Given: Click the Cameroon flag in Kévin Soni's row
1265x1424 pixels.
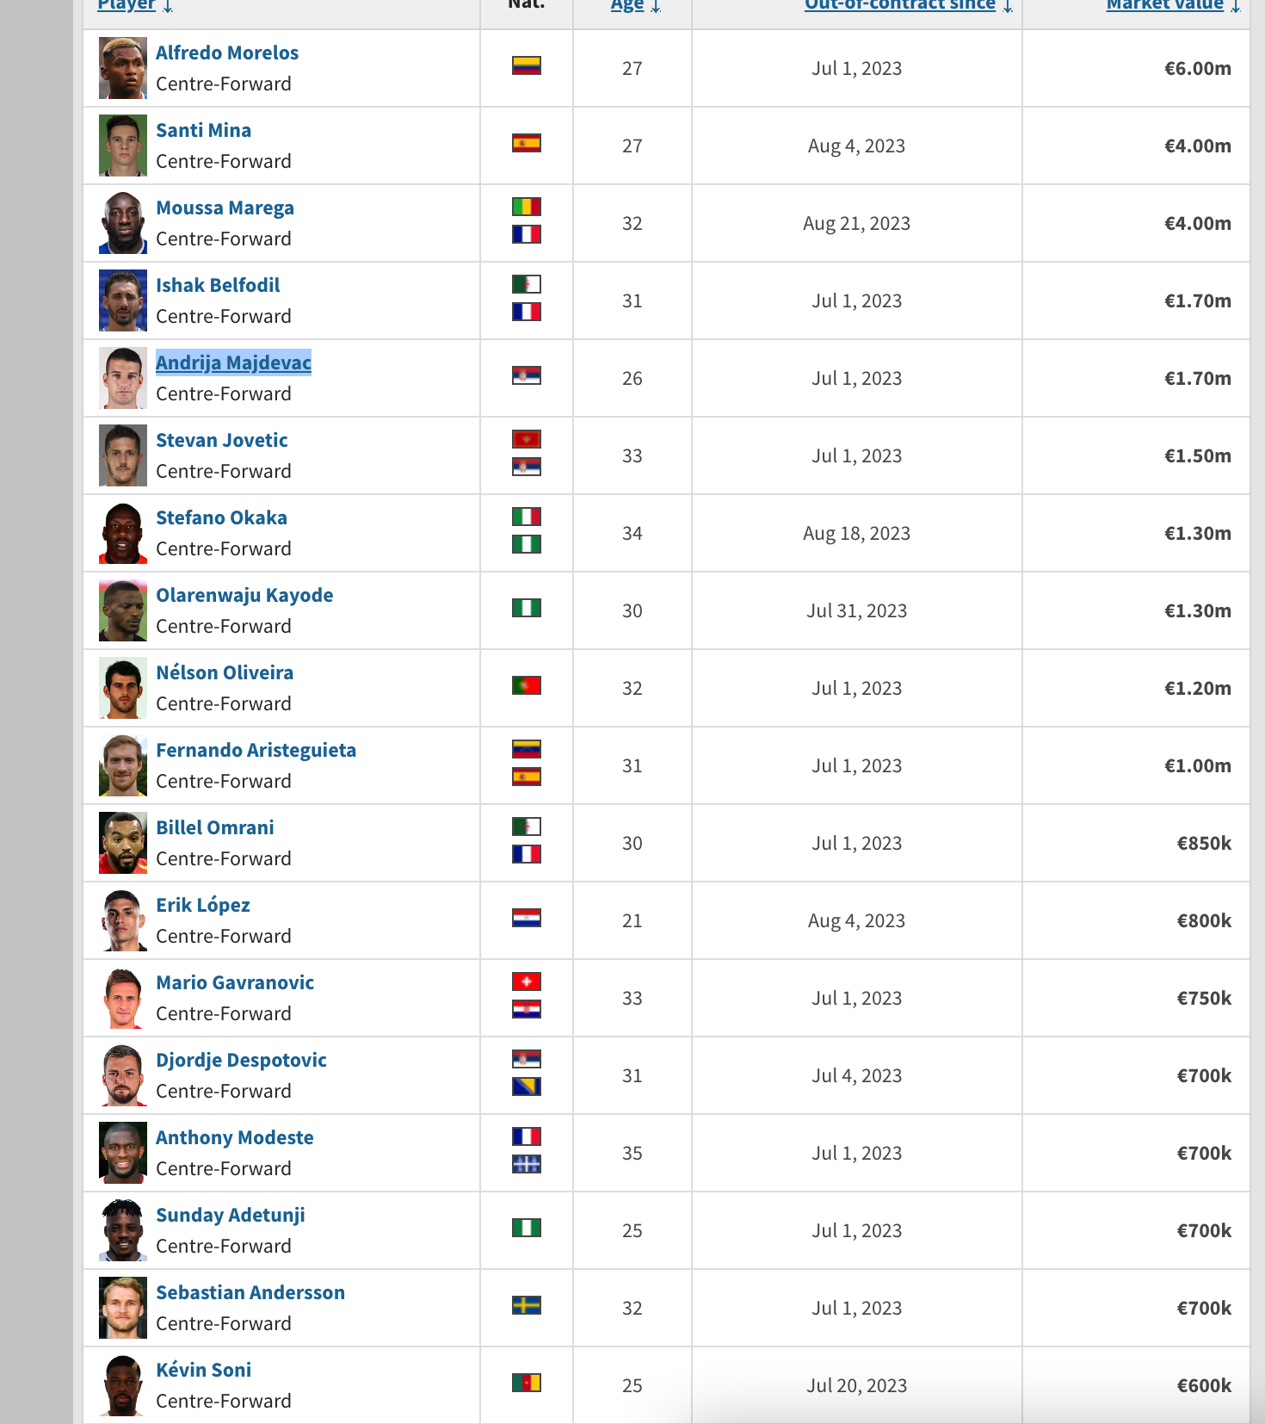Looking at the screenshot, I should [x=526, y=1383].
